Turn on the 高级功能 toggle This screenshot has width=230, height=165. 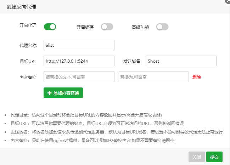pyautogui.click(x=162, y=27)
